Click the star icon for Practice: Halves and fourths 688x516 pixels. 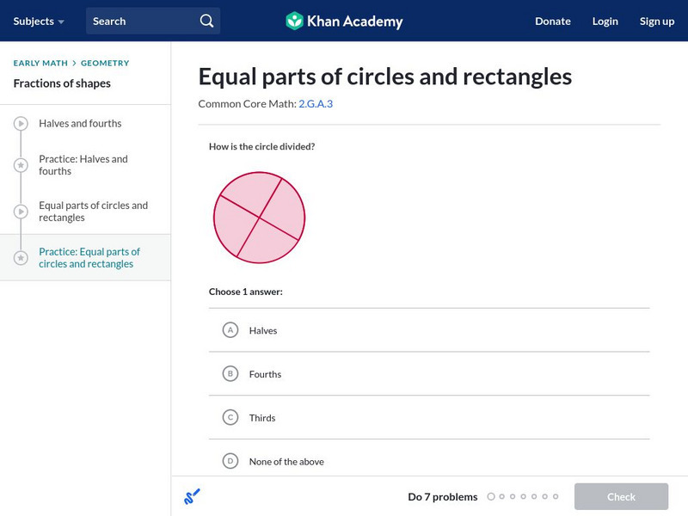click(x=21, y=165)
